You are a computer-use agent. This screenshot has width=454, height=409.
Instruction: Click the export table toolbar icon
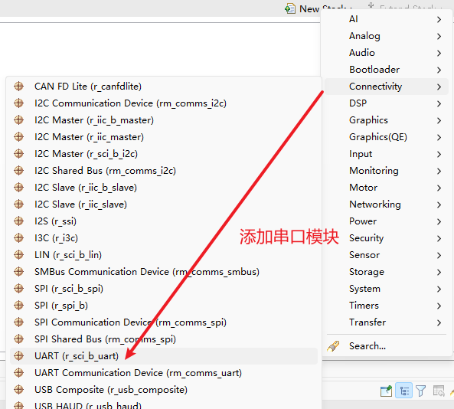[x=439, y=391]
